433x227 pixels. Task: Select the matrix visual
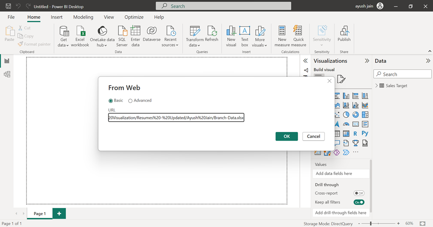(346, 134)
